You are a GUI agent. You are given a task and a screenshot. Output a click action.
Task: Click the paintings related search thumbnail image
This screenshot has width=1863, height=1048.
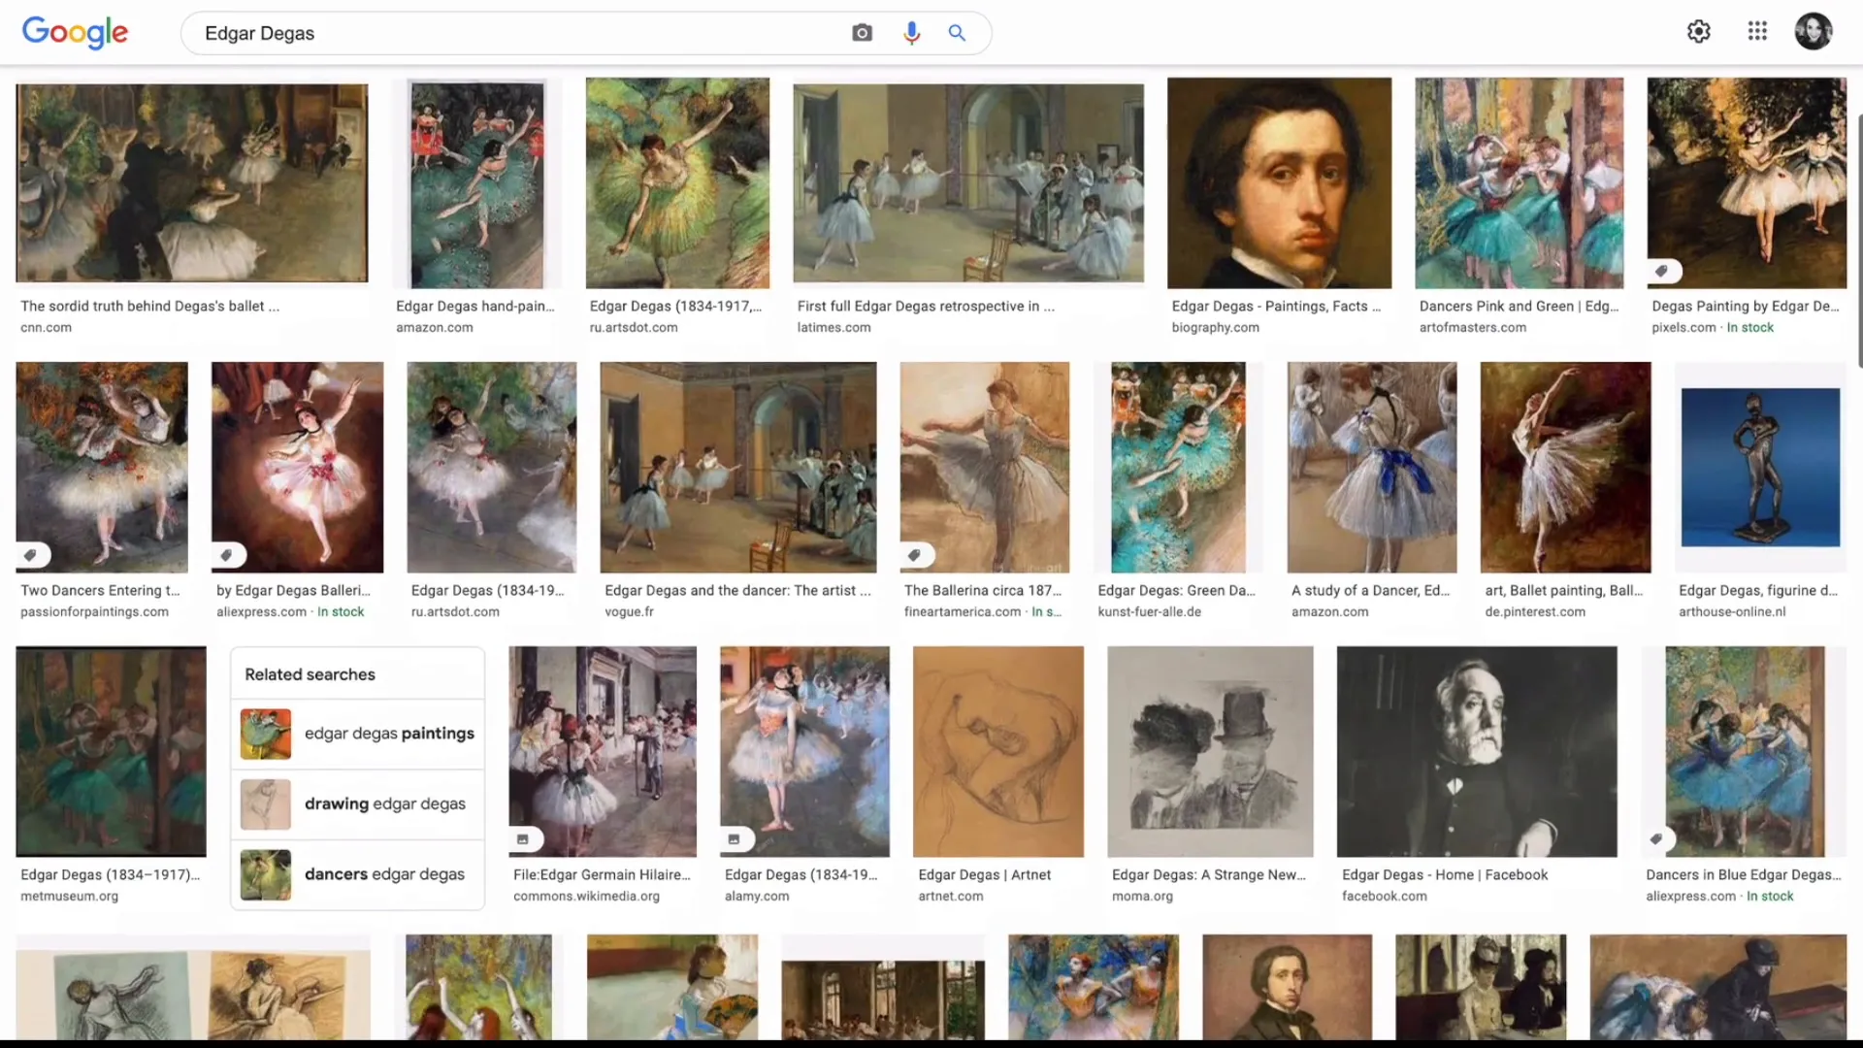click(266, 734)
